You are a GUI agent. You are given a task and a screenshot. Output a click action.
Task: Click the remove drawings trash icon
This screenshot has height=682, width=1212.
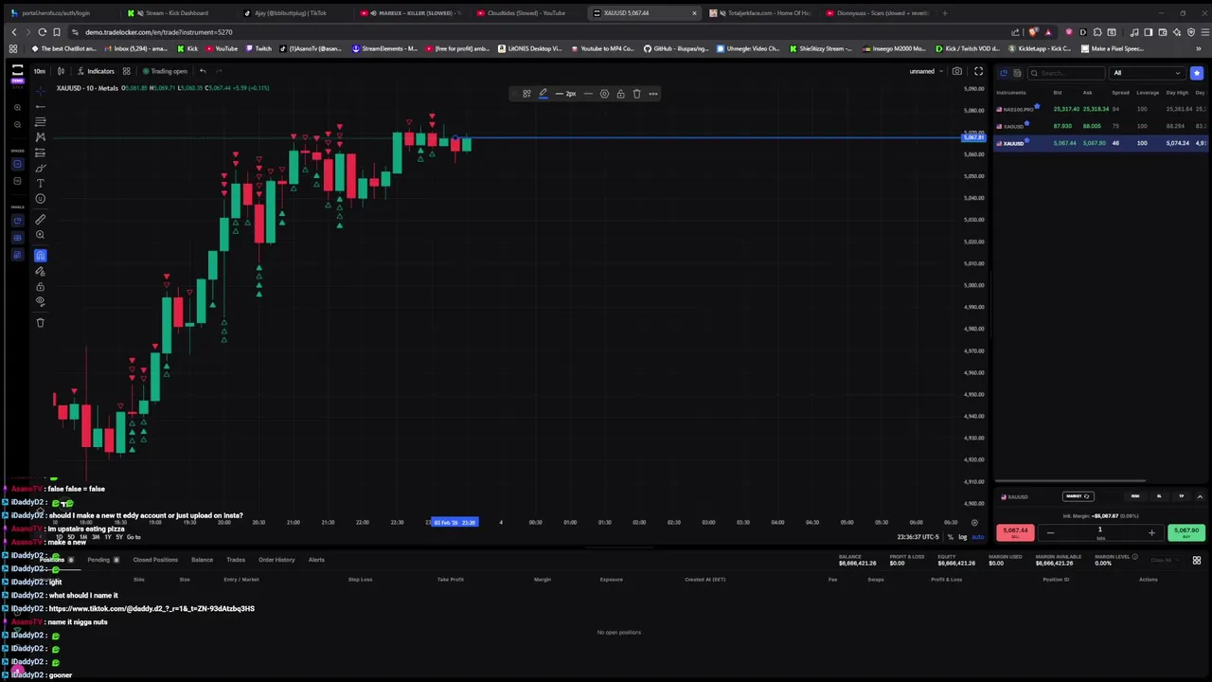click(40, 323)
